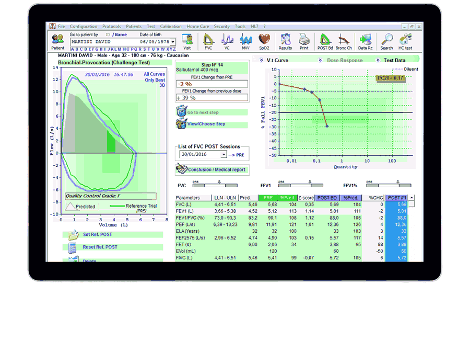
Task: Click the Print toolbar icon
Action: tap(303, 40)
